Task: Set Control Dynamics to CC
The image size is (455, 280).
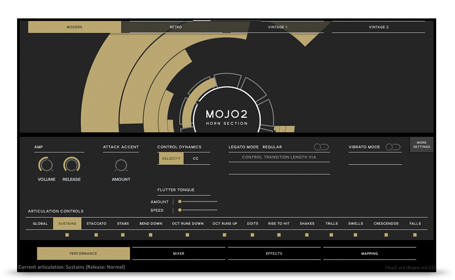Action: click(196, 158)
